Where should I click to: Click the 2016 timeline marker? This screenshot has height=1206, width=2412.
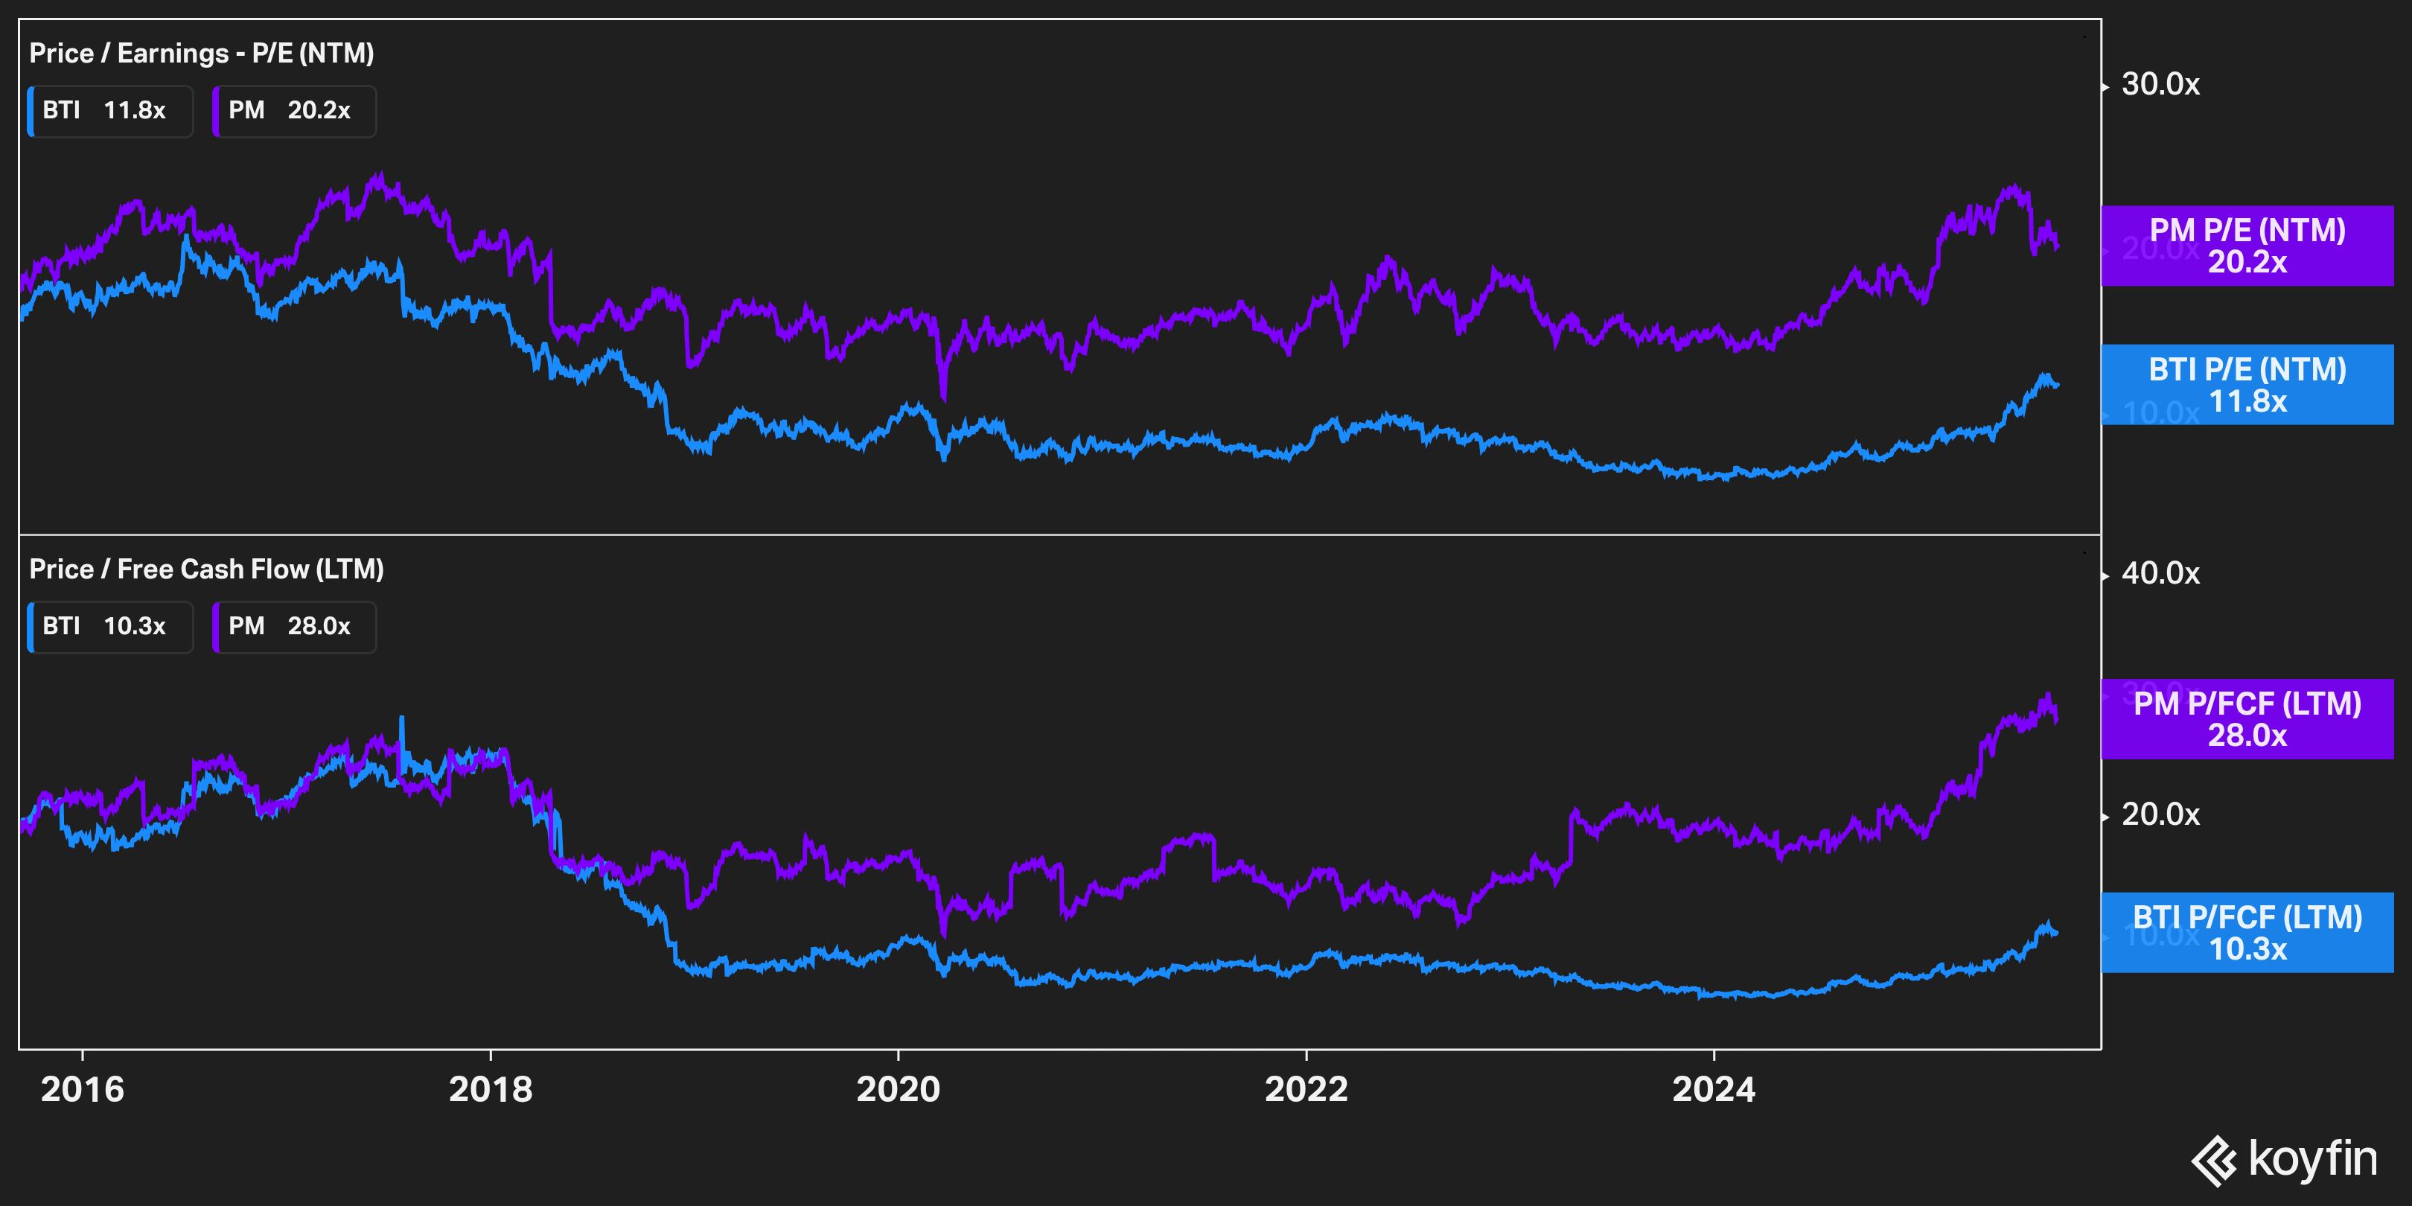(x=83, y=1089)
